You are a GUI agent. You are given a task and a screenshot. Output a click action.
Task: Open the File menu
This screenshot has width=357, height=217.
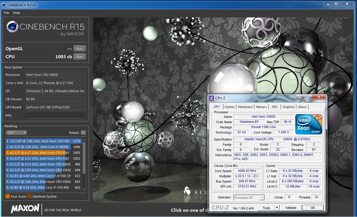click(6, 13)
